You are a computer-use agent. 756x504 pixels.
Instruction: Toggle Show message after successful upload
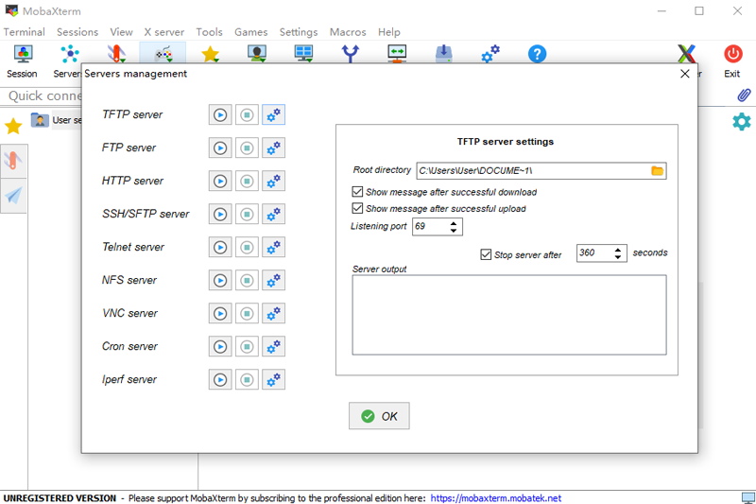click(x=357, y=208)
